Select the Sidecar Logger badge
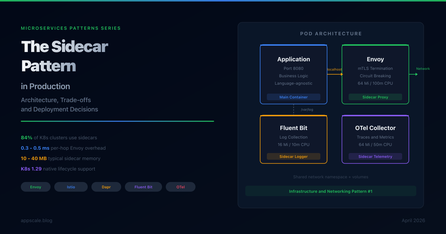This screenshot has width=446, height=234. click(x=294, y=156)
